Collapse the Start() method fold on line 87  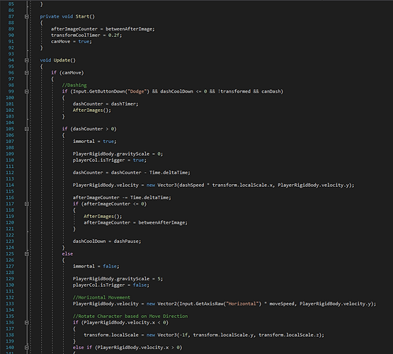point(27,16)
